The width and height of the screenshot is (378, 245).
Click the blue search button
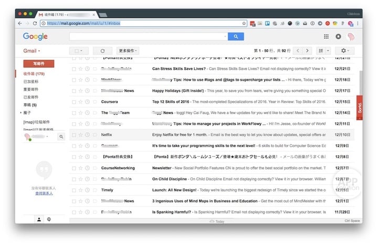click(236, 36)
